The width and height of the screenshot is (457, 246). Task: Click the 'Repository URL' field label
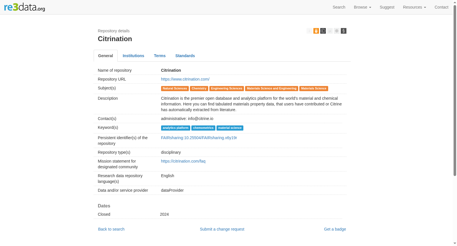[112, 79]
